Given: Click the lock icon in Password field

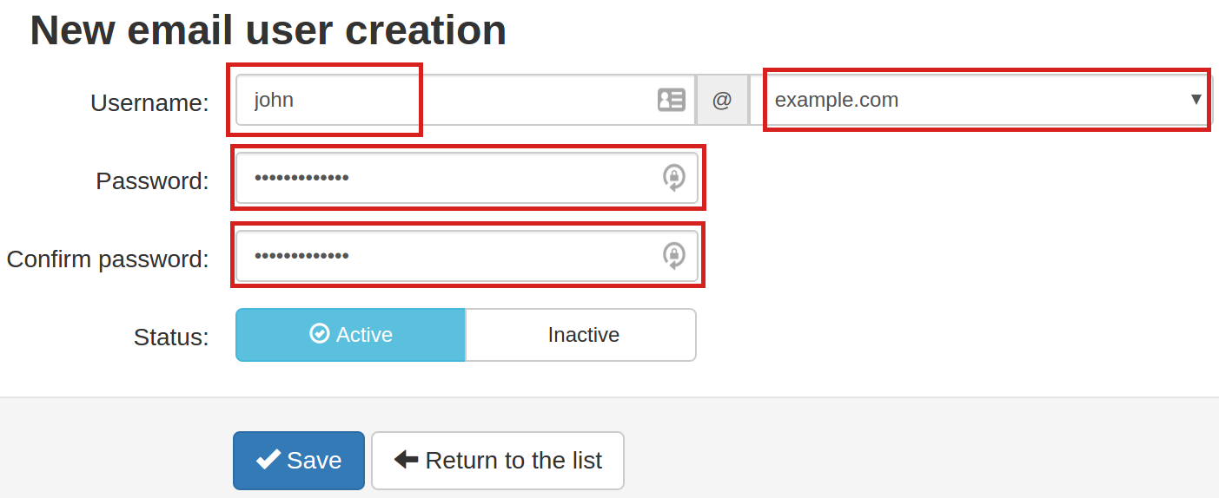Looking at the screenshot, I should click(x=674, y=178).
